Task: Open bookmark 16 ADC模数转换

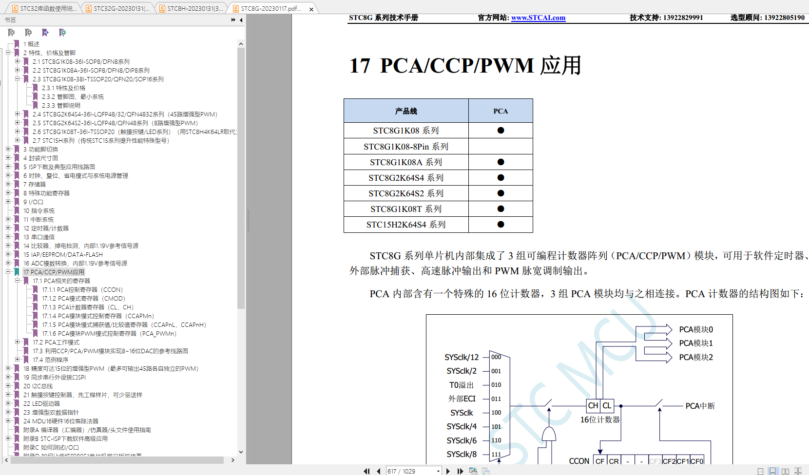Action: [x=75, y=263]
